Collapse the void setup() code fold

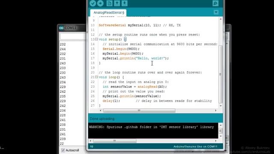pyautogui.click(x=96, y=39)
